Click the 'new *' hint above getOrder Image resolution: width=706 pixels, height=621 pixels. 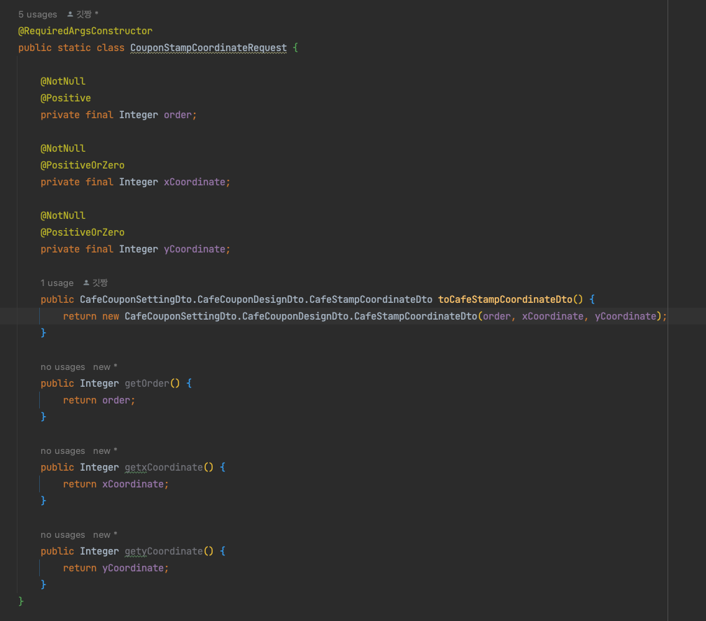pos(105,367)
